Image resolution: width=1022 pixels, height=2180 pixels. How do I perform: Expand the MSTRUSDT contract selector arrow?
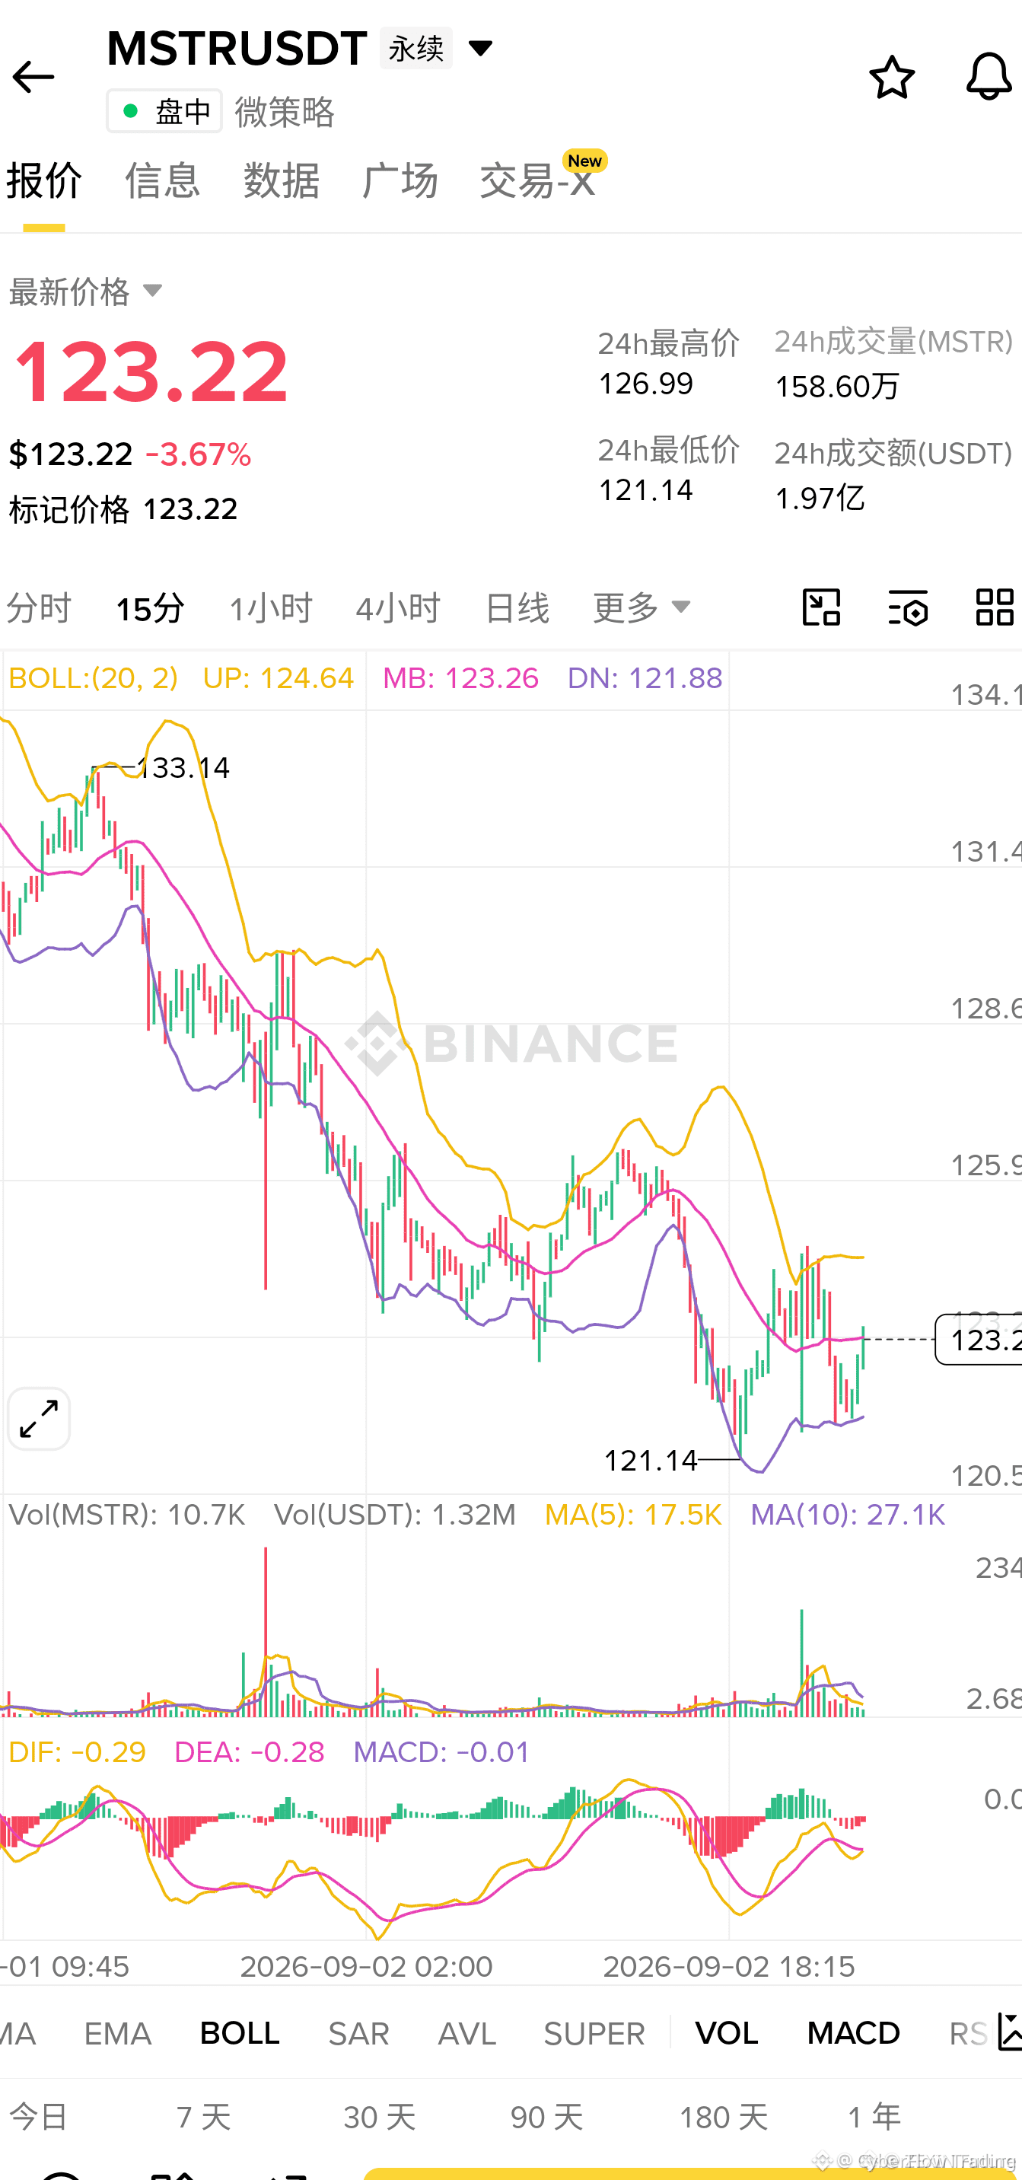coord(480,48)
